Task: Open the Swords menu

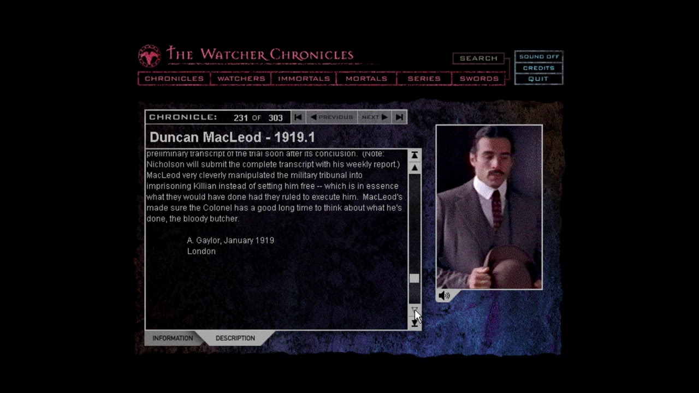Action: pyautogui.click(x=479, y=79)
